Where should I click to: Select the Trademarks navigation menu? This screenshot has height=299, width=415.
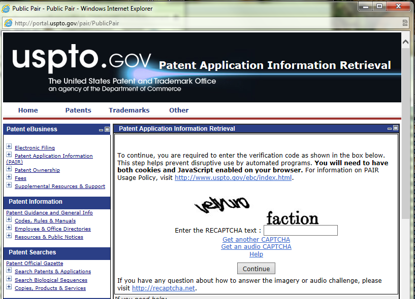click(129, 110)
